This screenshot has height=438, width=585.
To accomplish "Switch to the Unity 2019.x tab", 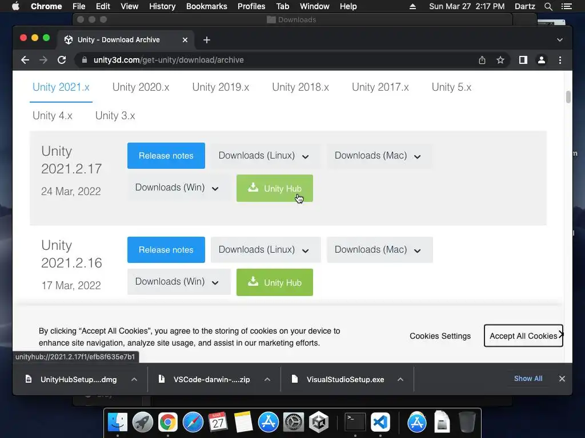I will (221, 87).
